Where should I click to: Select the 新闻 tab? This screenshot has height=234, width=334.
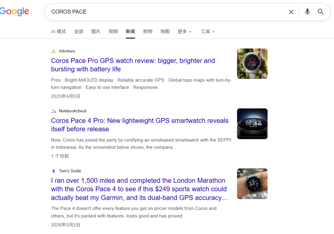click(131, 31)
